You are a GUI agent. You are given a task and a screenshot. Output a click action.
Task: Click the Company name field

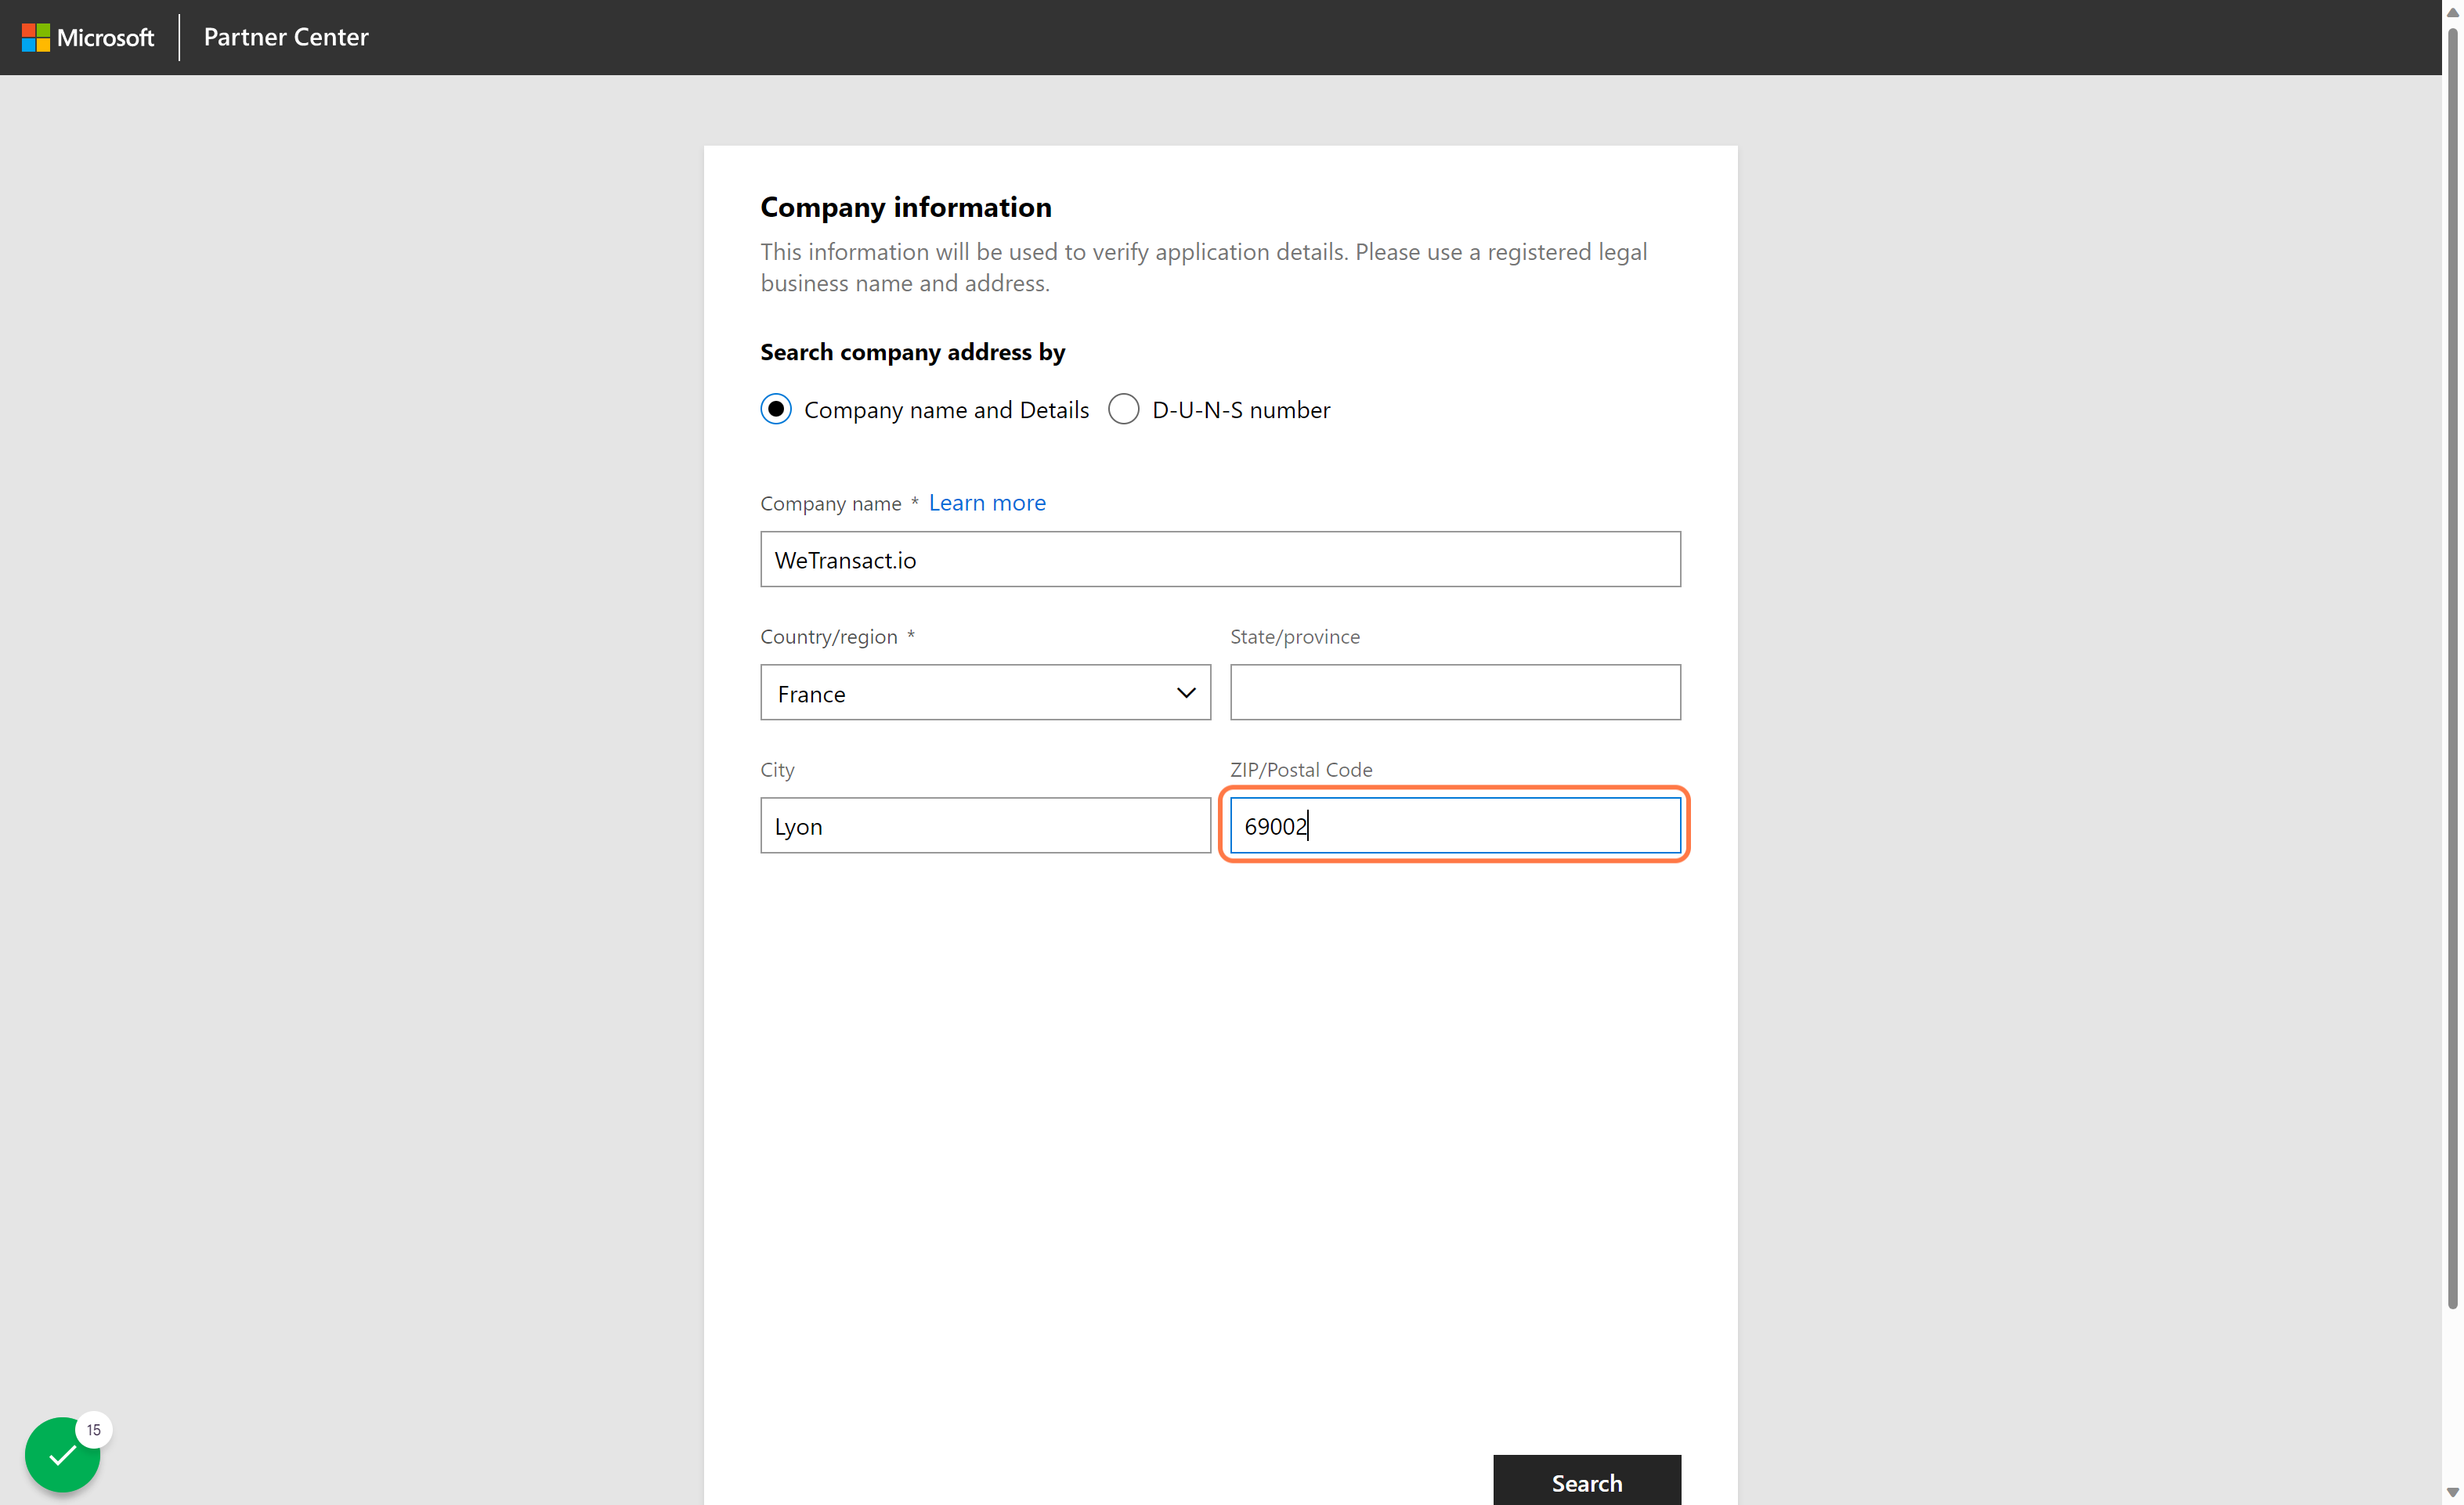tap(1220, 559)
